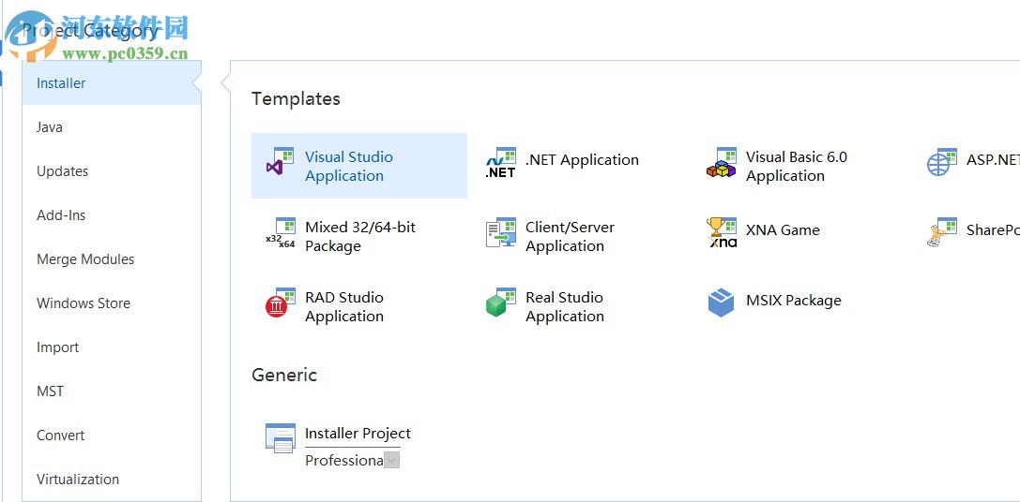Pick the MSIX Package box icon
This screenshot has height=502, width=1020.
tap(721, 303)
